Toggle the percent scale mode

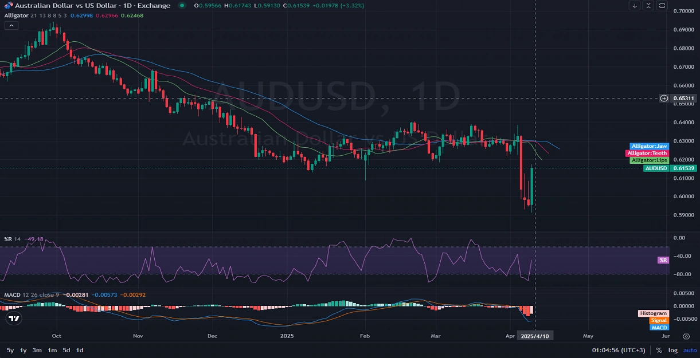point(659,350)
